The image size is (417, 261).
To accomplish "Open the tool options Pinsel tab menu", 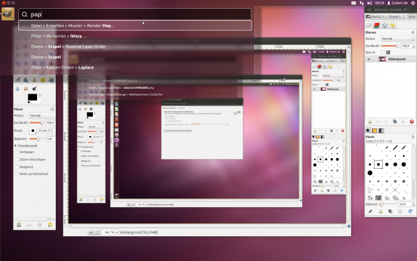I will point(52,110).
